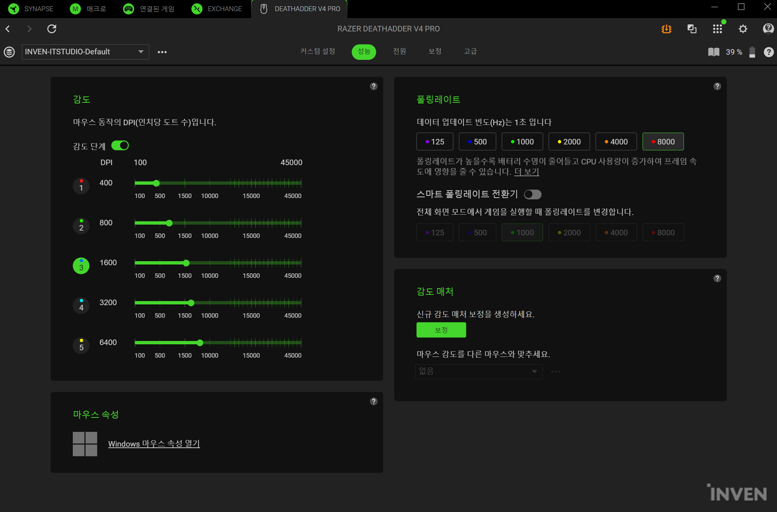Screen dimensions: 777x512
Task: Click the stage 5 DPI slider handle
Action: (x=200, y=343)
